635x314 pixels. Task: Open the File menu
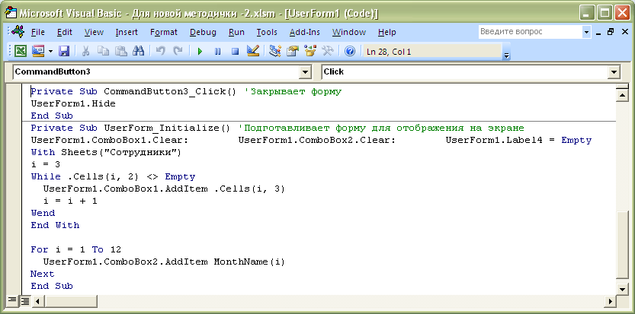coord(38,32)
